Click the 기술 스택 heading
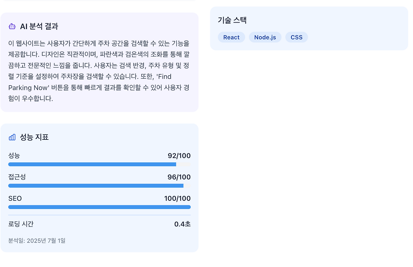The width and height of the screenshot is (413, 267). point(232,20)
